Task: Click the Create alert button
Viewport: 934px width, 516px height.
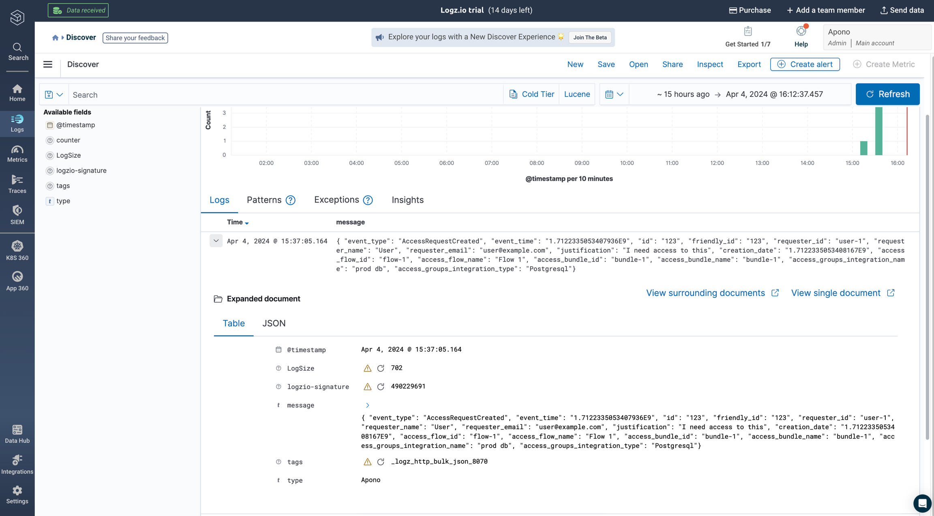Action: tap(805, 64)
